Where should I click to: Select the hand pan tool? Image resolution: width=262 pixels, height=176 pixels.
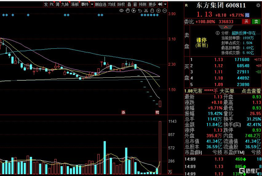pos(128,11)
